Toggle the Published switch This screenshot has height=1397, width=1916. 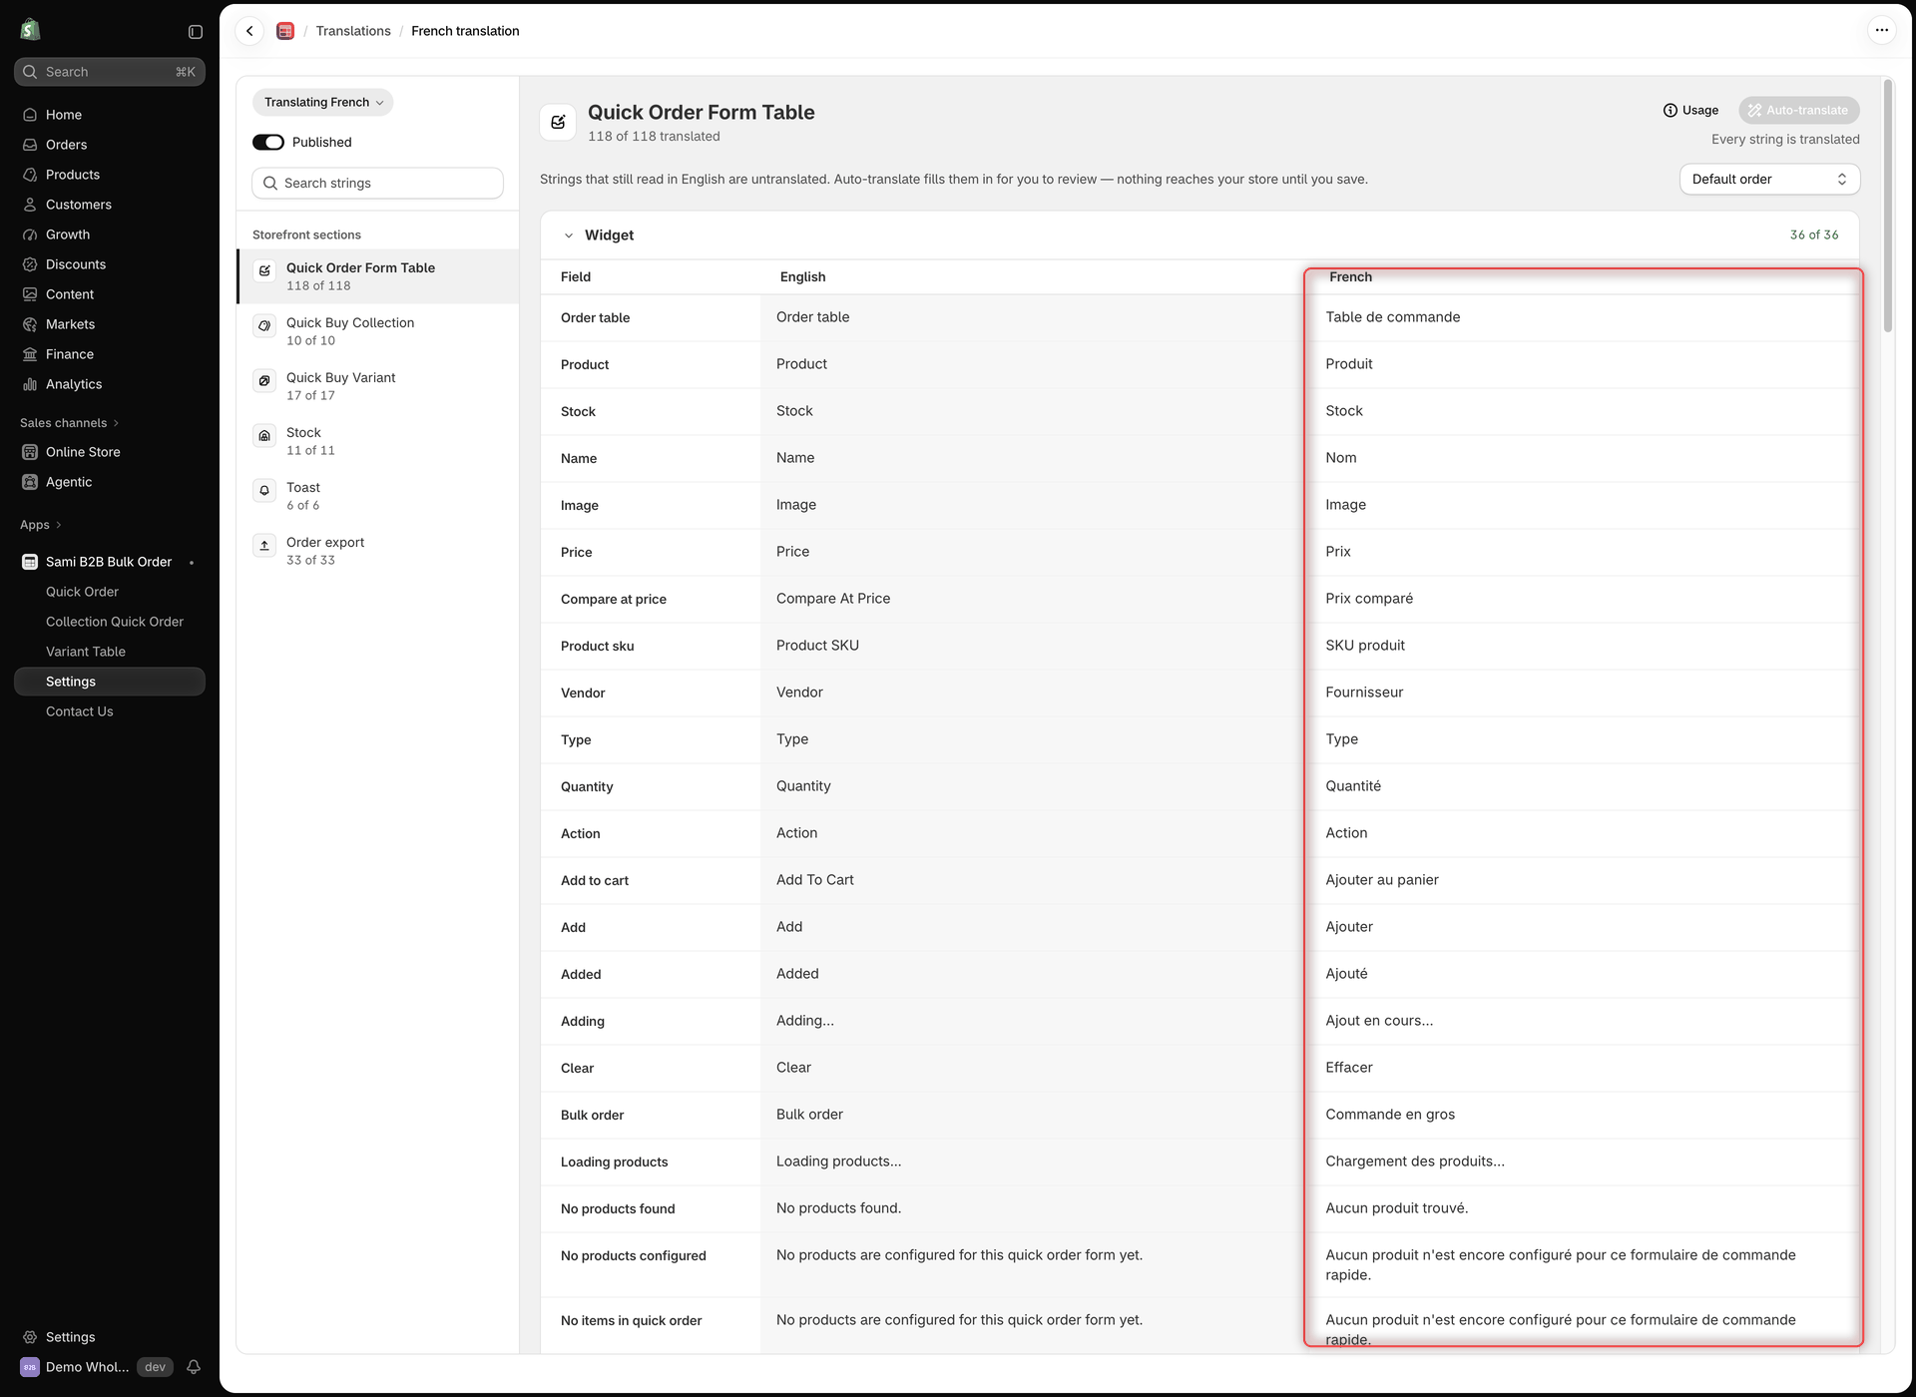click(268, 142)
